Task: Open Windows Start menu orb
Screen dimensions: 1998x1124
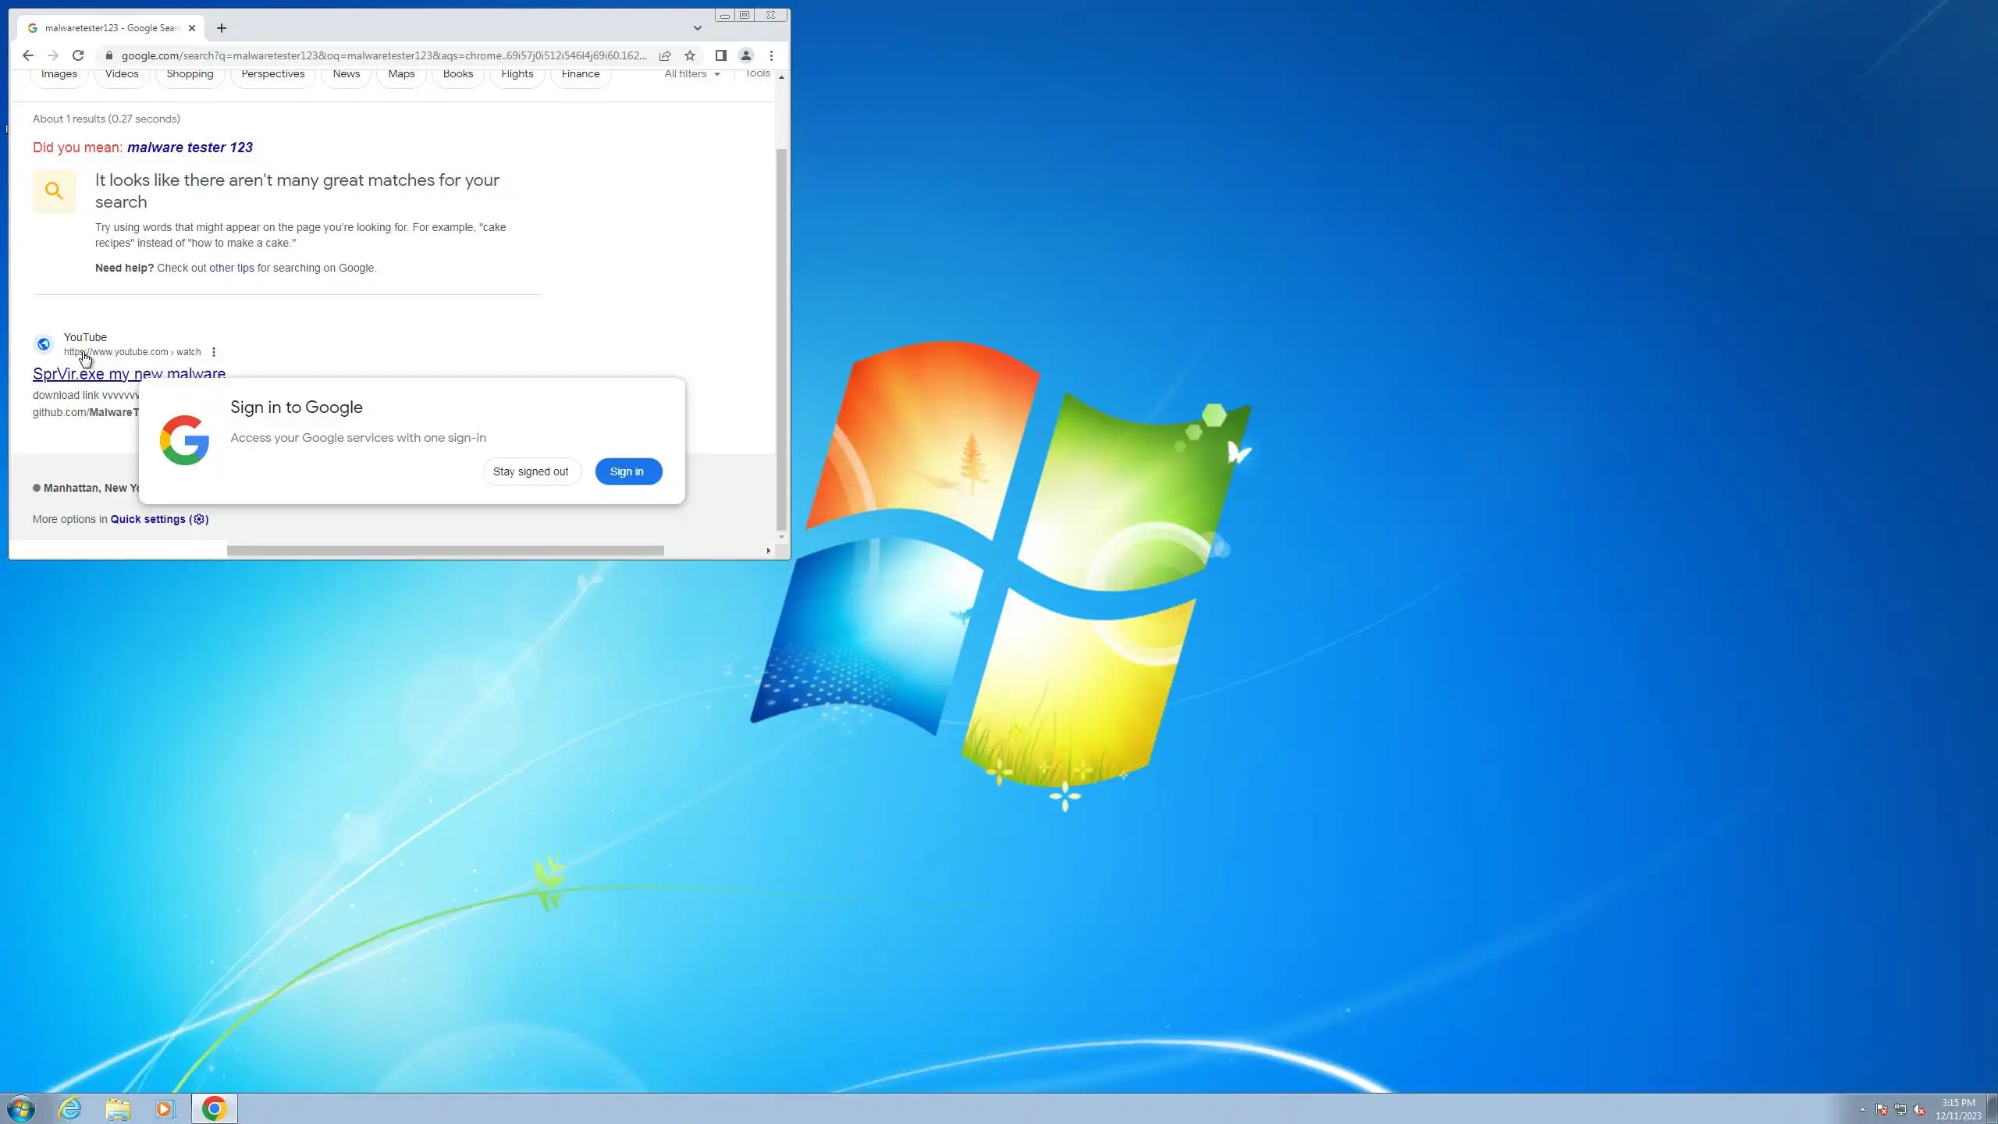Action: [x=21, y=1108]
